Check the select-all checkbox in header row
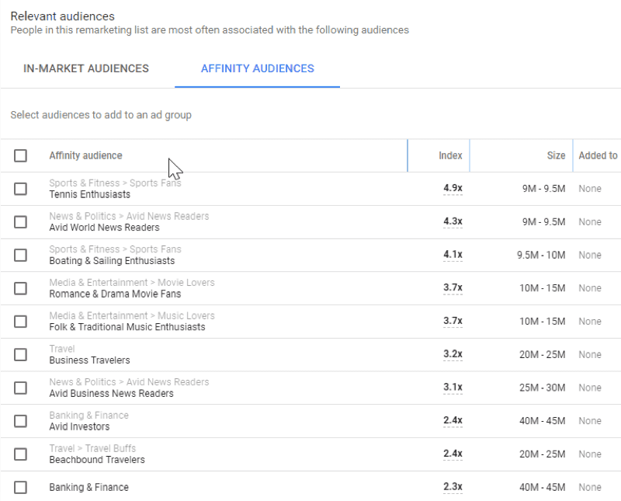Screen dimensions: 621x501 [20, 155]
